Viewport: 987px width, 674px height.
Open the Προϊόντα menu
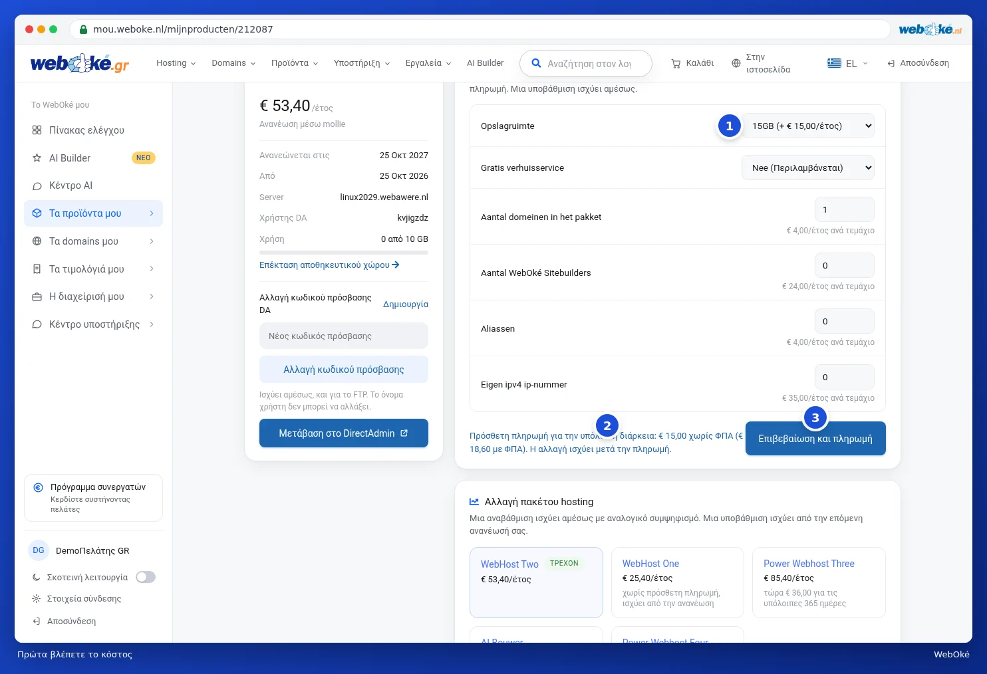point(295,63)
